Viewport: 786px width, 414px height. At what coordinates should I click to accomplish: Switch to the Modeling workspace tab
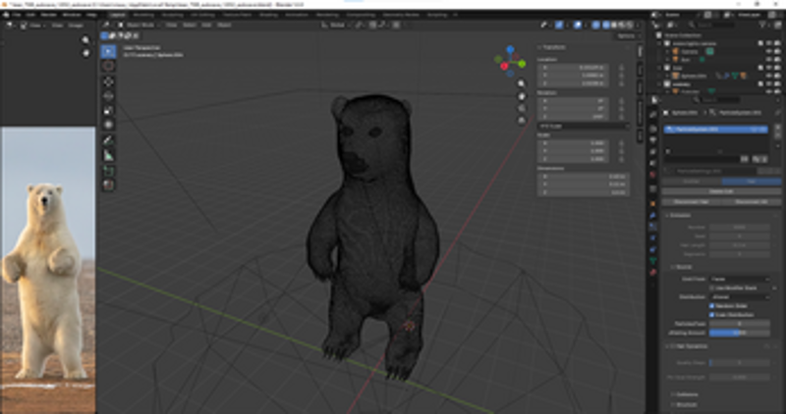pos(143,15)
